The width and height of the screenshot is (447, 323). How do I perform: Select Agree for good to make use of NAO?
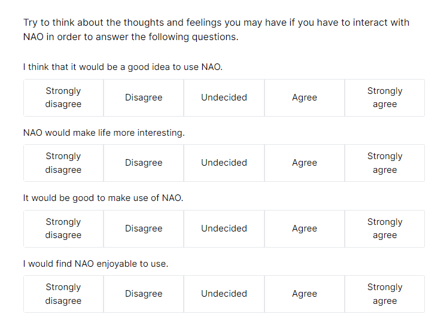click(305, 228)
